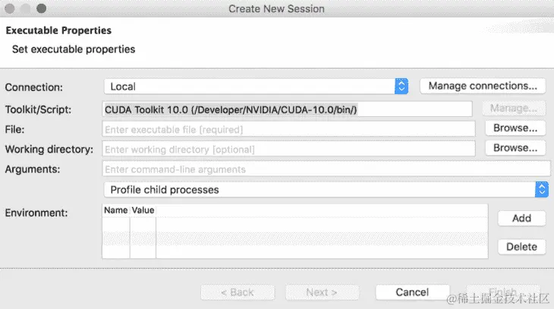Click the Name column header
The image size is (554, 309).
pyautogui.click(x=116, y=210)
